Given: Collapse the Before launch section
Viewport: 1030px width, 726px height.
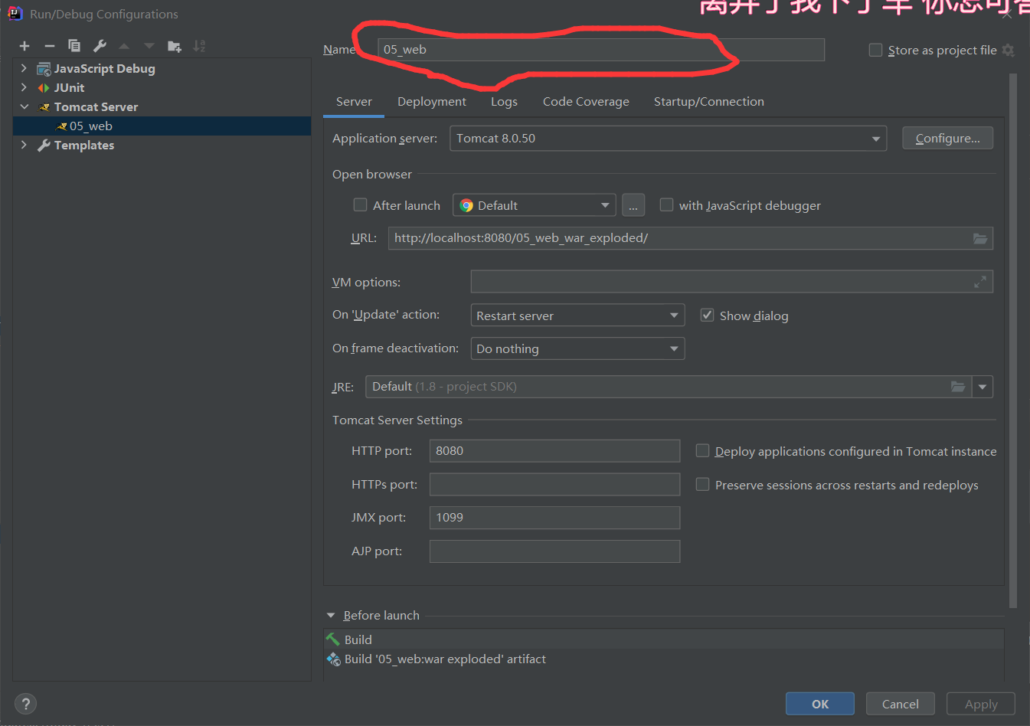Looking at the screenshot, I should 331,615.
